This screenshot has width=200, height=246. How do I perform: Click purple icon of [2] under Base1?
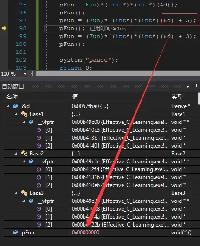click(39, 146)
